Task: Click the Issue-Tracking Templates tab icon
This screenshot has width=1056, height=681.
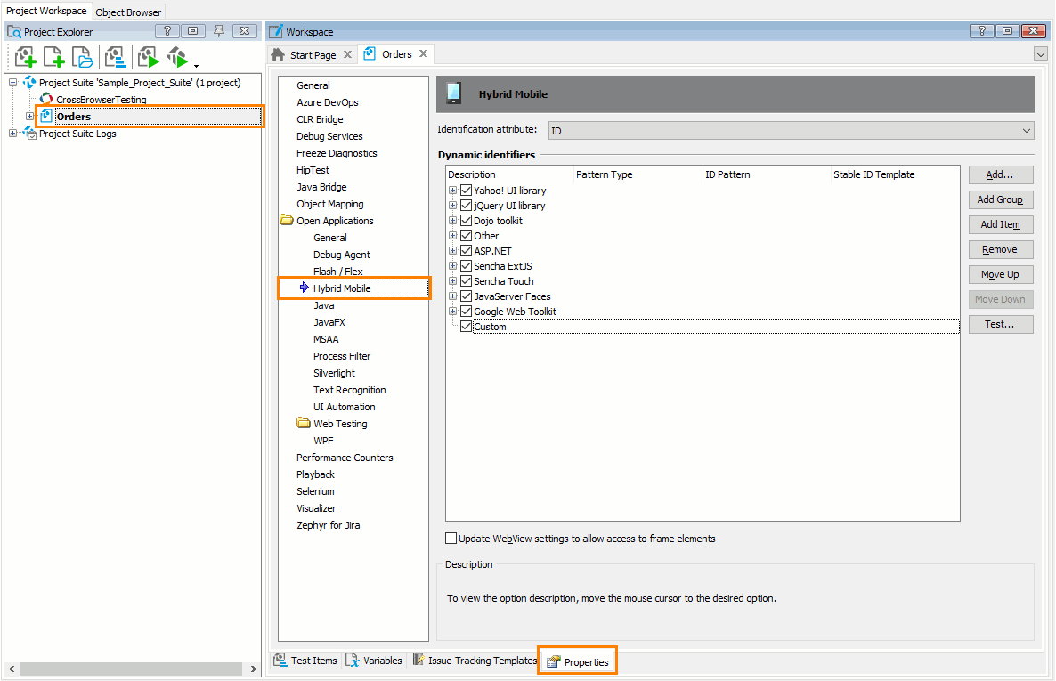Action: pos(418,660)
